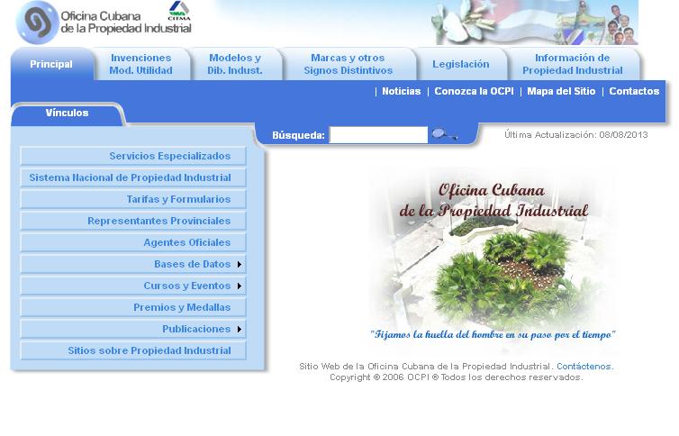The image size is (679, 436).
Task: Open Información de Propiedad Industrial tab
Action: [572, 64]
